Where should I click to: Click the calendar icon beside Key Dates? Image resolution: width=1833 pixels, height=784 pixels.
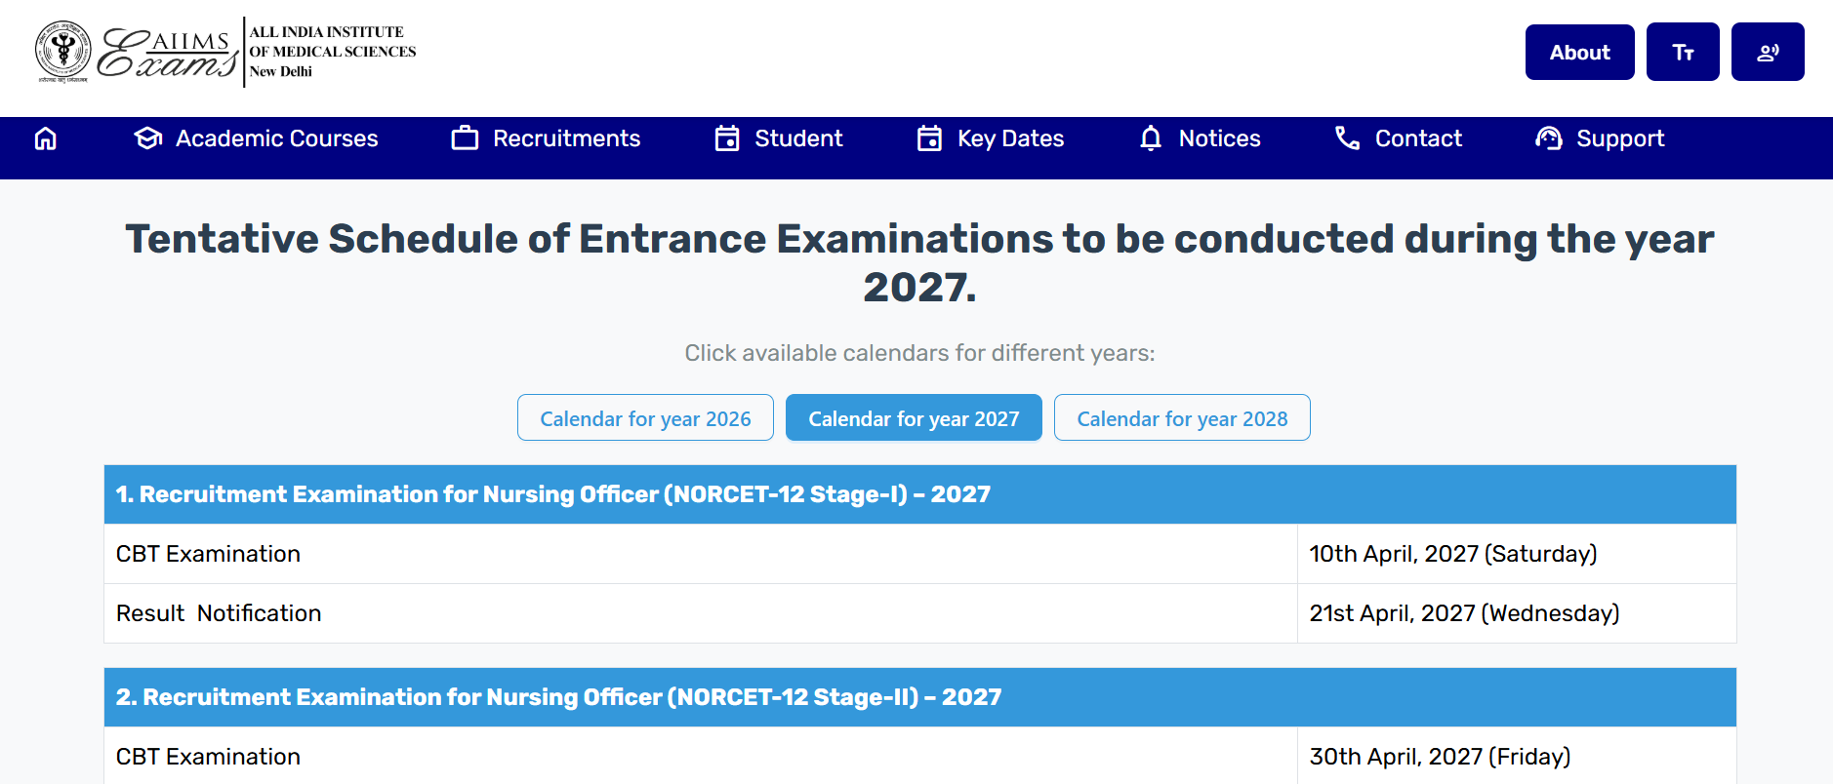click(x=929, y=138)
